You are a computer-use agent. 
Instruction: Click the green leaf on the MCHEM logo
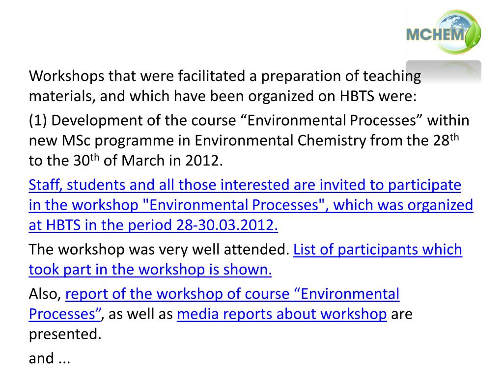[473, 35]
